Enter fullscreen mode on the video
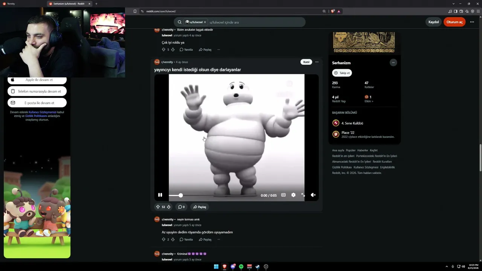 coord(303,195)
